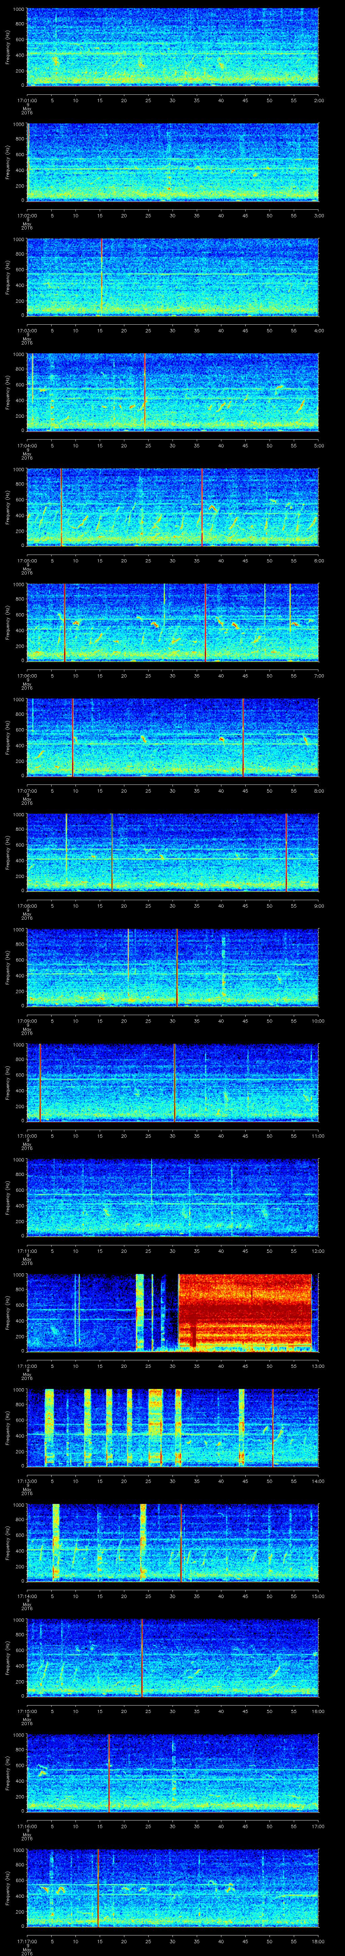Open the spectrogram panel starting at 17:08:00
The height and width of the screenshot is (1956, 345).
(173, 852)
